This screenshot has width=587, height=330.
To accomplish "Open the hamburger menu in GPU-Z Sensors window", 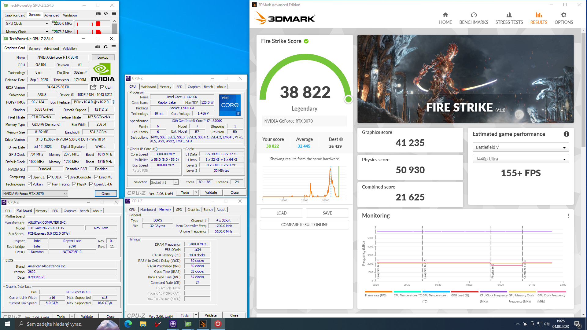I will (x=114, y=13).
